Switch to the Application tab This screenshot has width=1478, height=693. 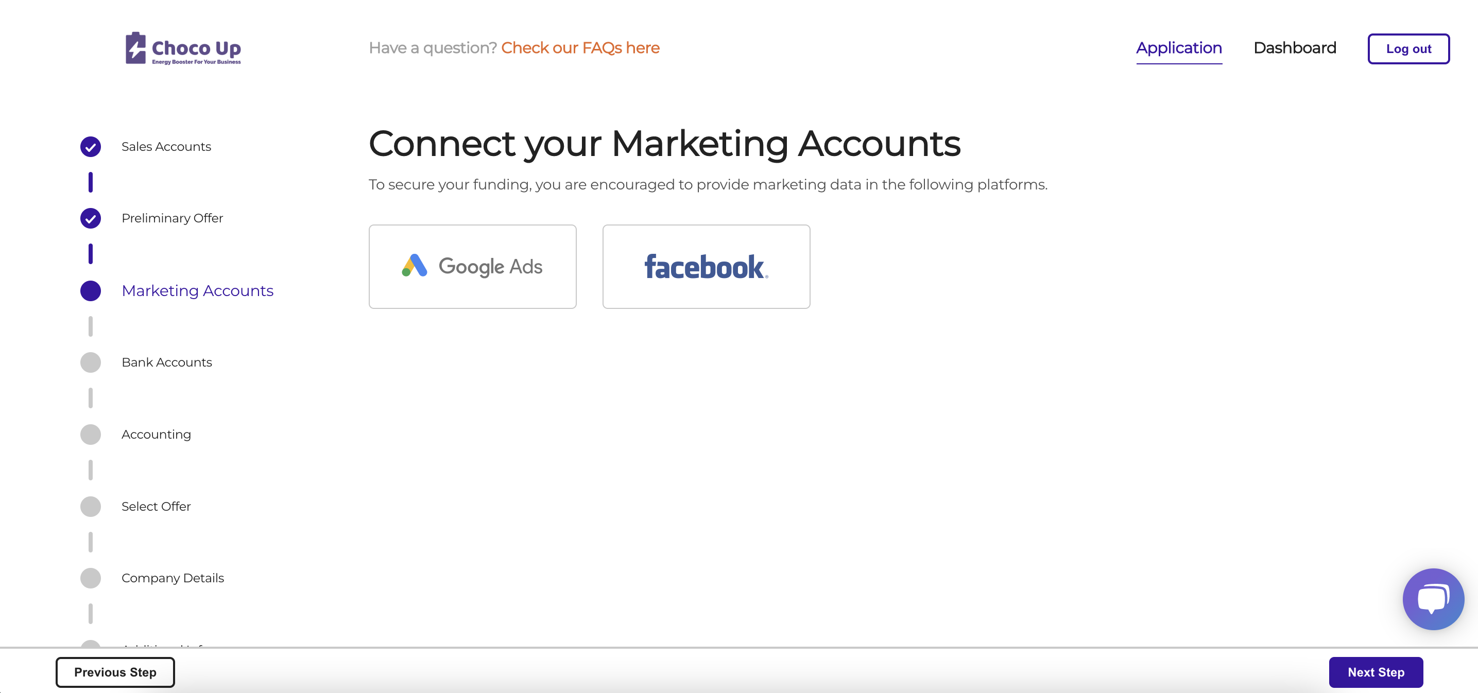click(x=1178, y=48)
